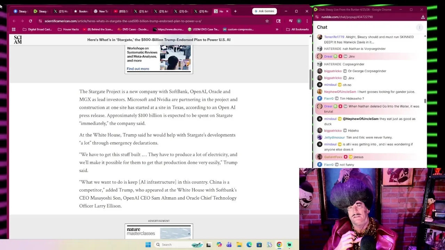445x250 pixels.
Task: Expand the House Hacks bookmark folder
Action: (x=68, y=29)
